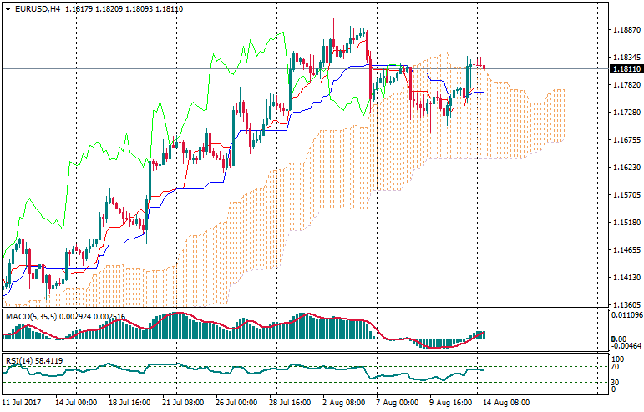Click the RSI 70 level label

coord(615,367)
